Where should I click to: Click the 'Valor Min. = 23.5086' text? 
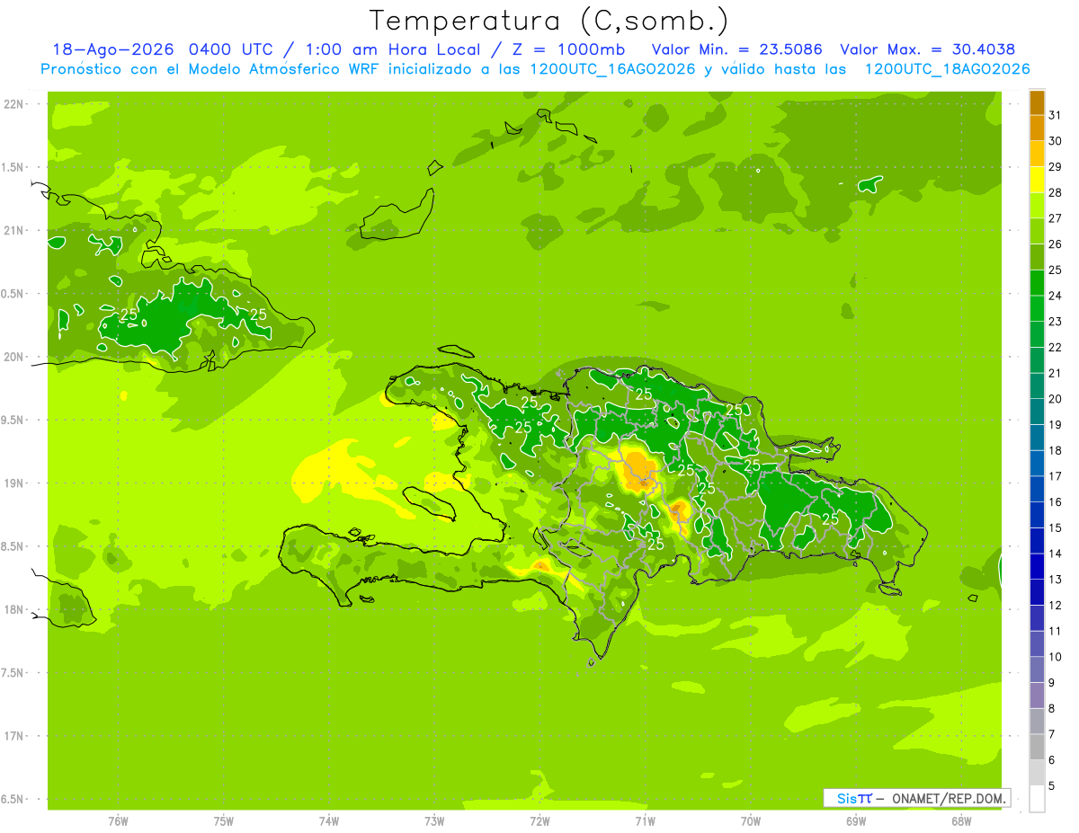pos(737,49)
